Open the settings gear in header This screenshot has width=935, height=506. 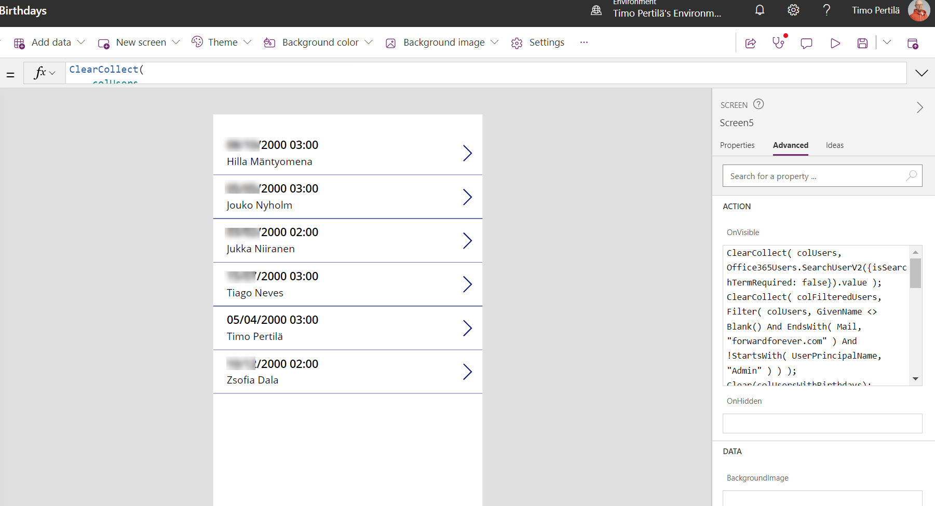[x=793, y=10]
